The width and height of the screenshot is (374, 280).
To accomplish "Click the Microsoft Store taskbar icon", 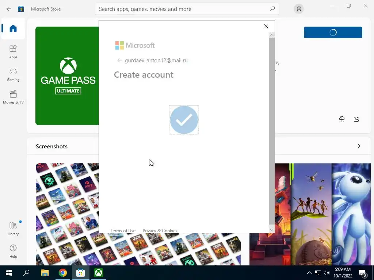I will click(x=81, y=273).
